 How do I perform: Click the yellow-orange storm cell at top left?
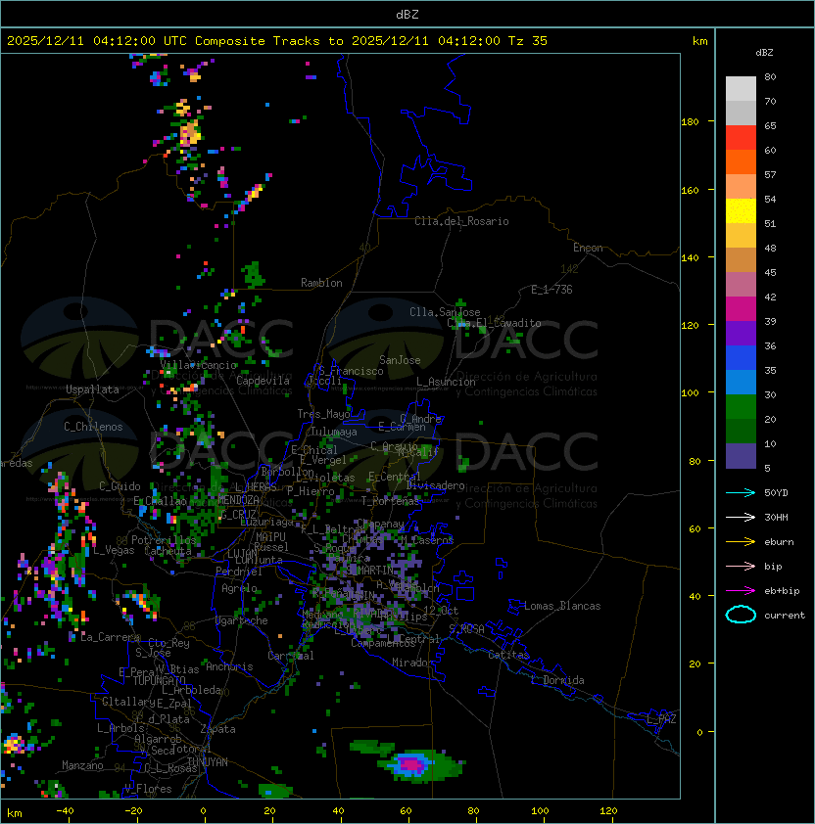pyautogui.click(x=189, y=133)
